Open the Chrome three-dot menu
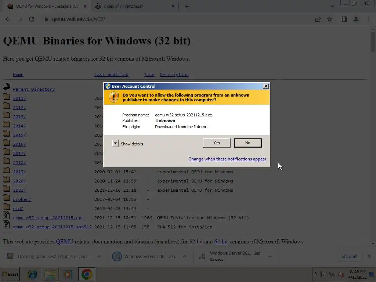This screenshot has width=376, height=282. click(368, 19)
